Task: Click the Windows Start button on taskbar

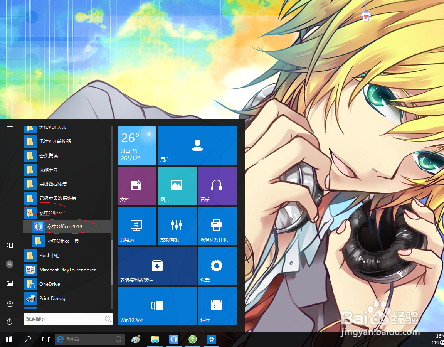Action: tap(9, 339)
